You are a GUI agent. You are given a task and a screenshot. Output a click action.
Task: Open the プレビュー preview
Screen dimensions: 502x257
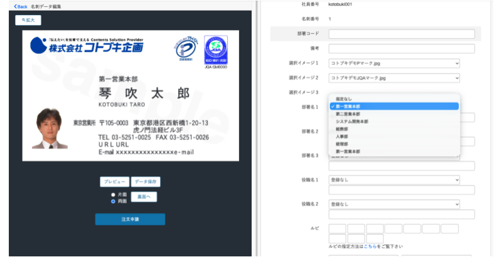(115, 182)
